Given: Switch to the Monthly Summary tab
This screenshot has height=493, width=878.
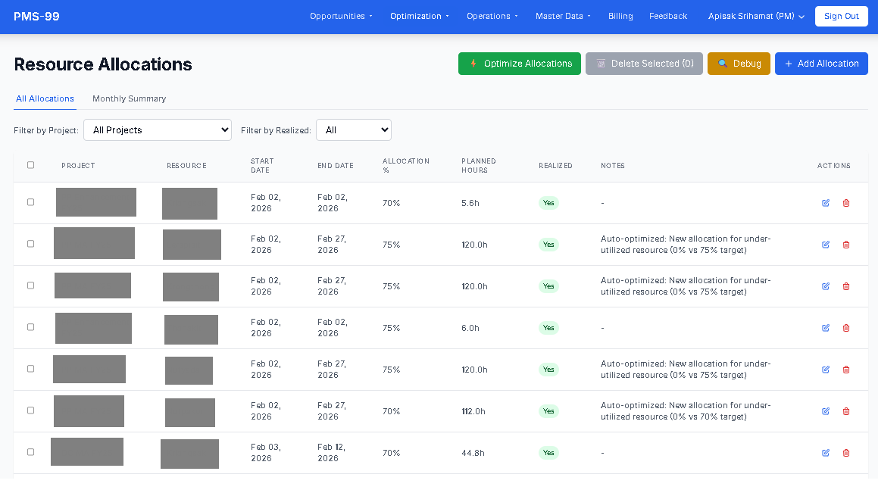Looking at the screenshot, I should (129, 98).
